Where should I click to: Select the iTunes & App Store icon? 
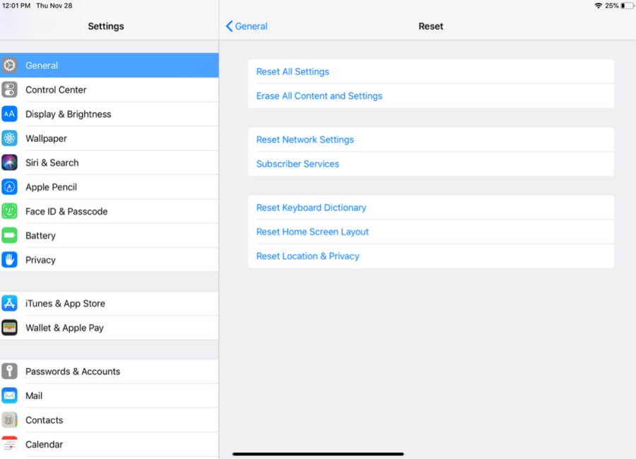[10, 303]
